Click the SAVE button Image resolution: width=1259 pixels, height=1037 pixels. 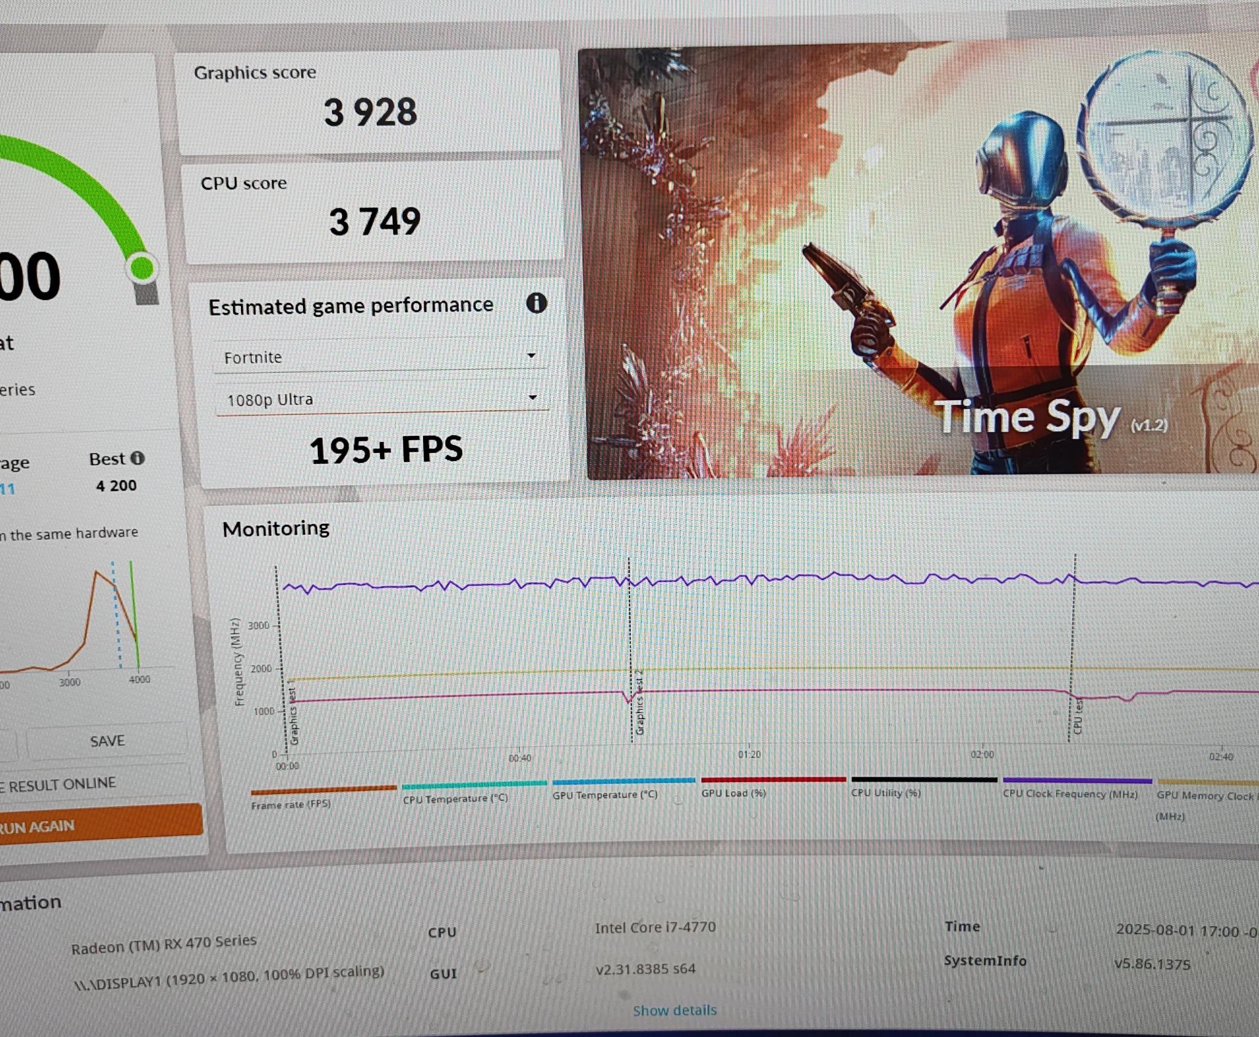(107, 741)
